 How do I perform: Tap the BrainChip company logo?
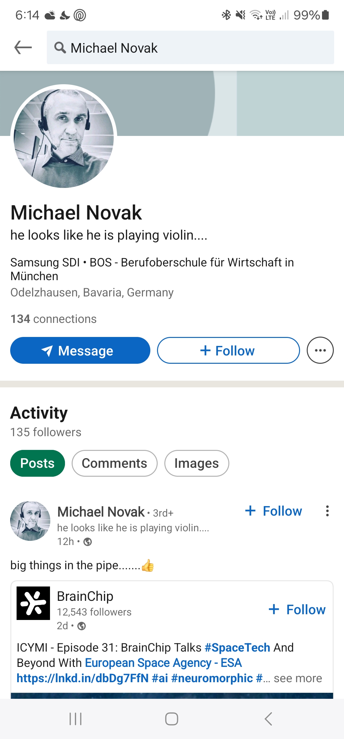click(33, 603)
